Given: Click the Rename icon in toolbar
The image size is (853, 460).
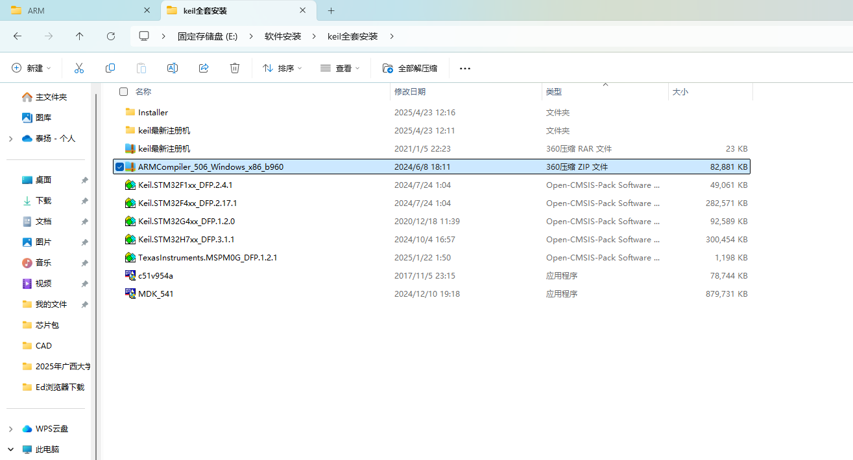Looking at the screenshot, I should point(173,68).
